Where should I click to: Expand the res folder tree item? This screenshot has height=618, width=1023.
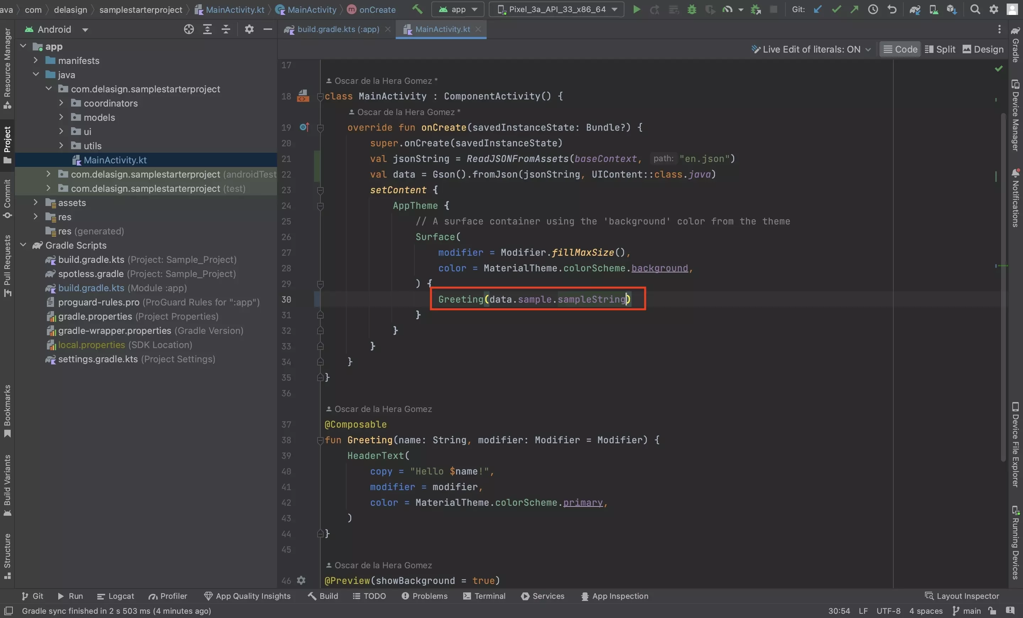pyautogui.click(x=34, y=217)
